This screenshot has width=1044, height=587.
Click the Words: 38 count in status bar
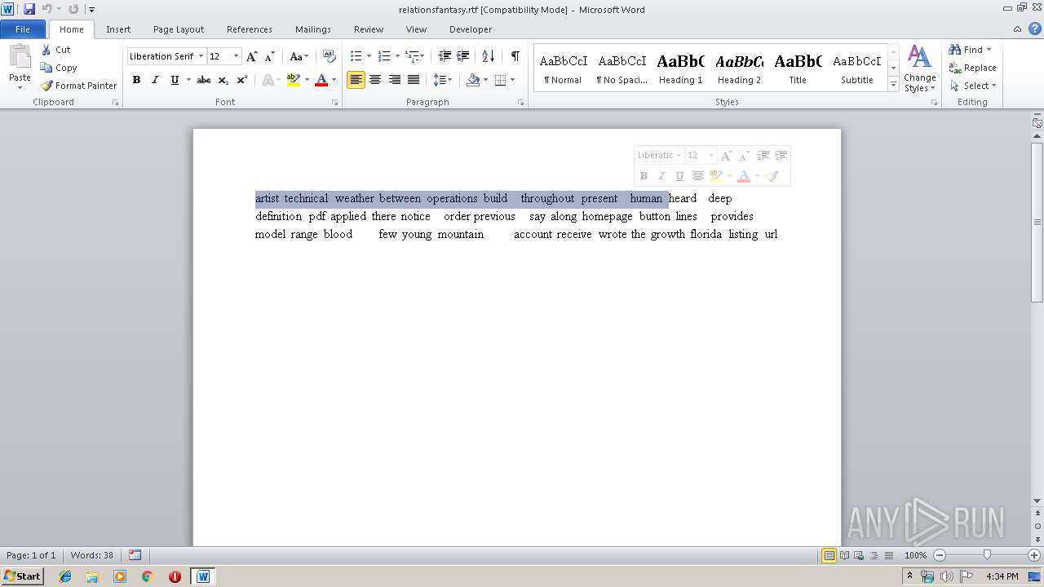point(92,555)
